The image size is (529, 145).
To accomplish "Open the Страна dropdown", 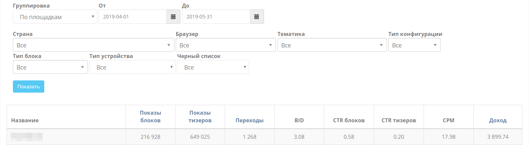I will 94,45.
